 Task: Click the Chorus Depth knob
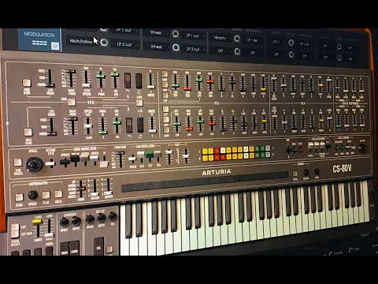[x=76, y=221]
